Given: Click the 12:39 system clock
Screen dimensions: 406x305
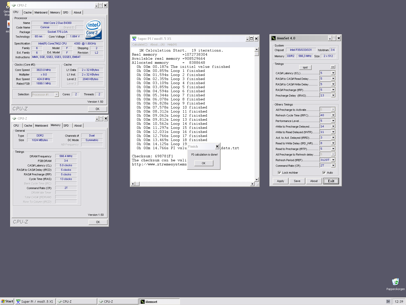Looking at the screenshot, I should (399, 301).
